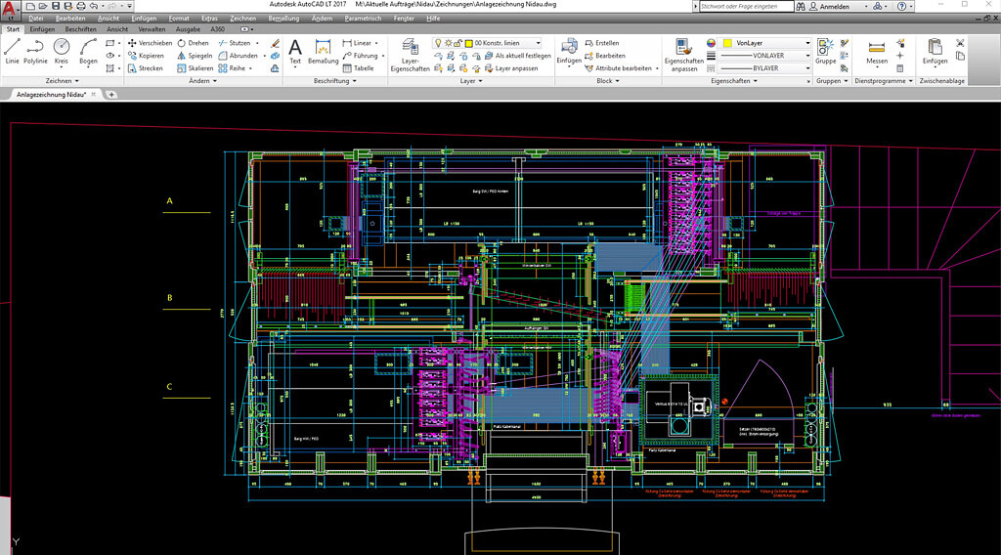
Task: Open the Bemaßung menu in menu bar
Action: (283, 19)
